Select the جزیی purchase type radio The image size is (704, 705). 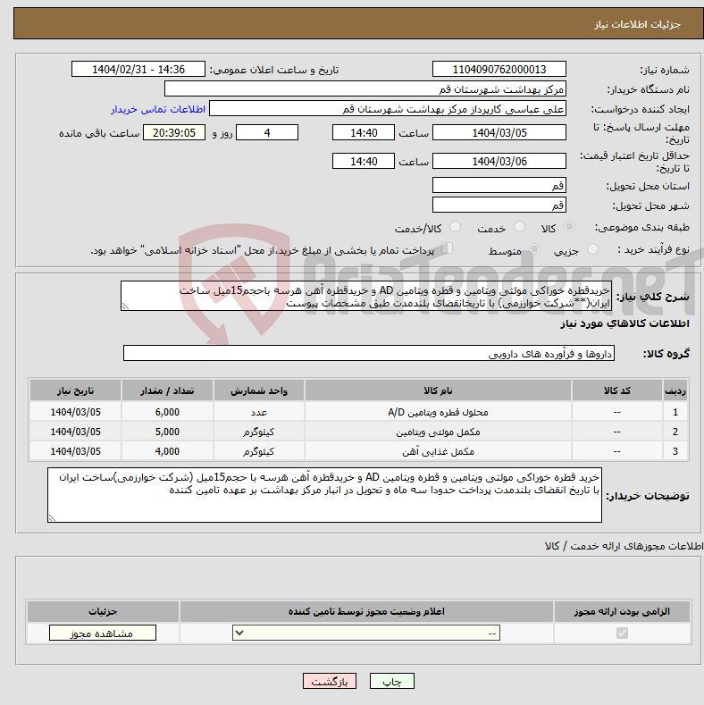tap(592, 249)
